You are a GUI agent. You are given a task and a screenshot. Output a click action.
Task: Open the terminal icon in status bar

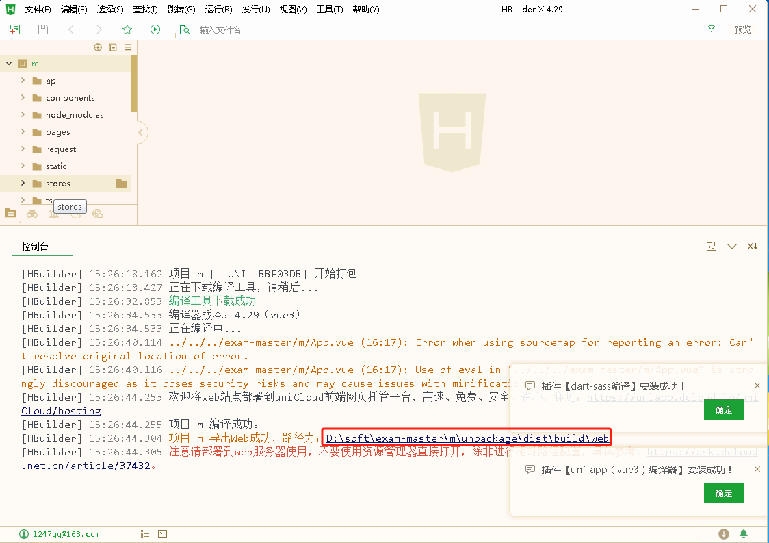coord(162,533)
